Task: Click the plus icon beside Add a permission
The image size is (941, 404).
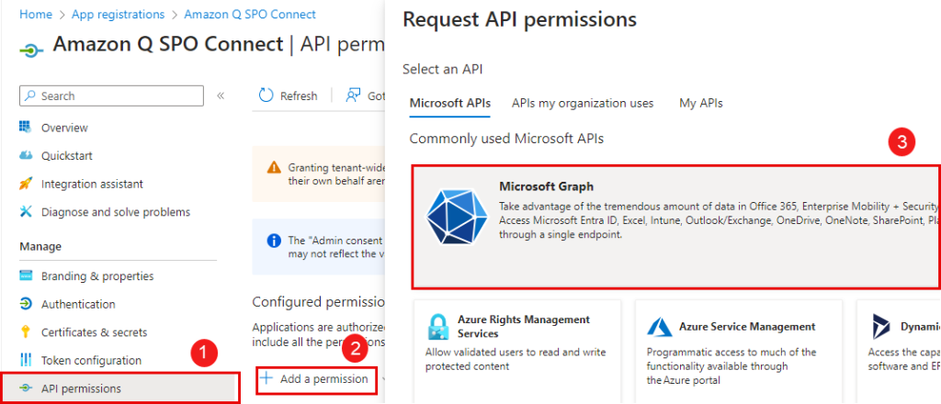Action: coord(266,378)
